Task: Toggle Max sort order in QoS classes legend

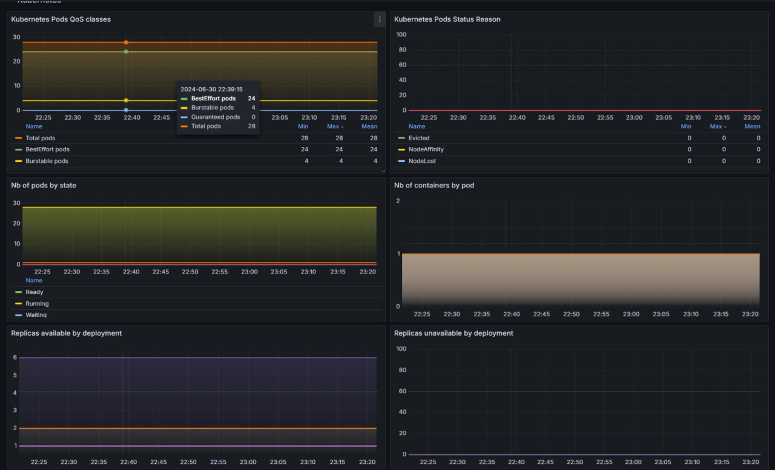Action: [335, 126]
